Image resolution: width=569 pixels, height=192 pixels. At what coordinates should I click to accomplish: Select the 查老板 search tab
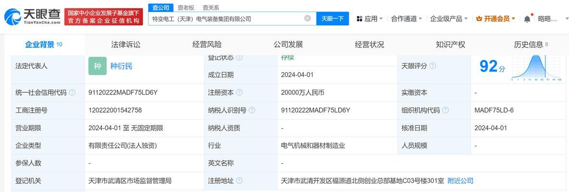(x=186, y=8)
